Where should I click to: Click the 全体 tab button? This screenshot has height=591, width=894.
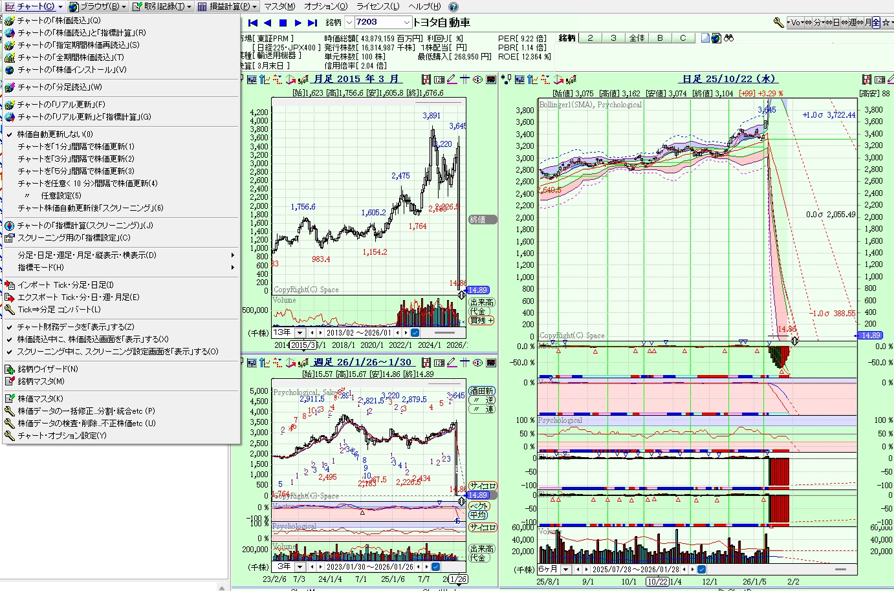point(637,38)
